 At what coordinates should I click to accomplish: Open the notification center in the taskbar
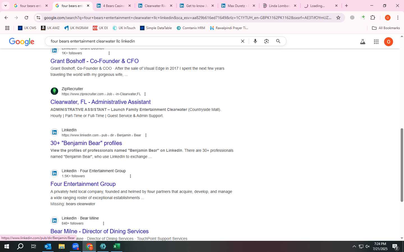click(x=396, y=246)
